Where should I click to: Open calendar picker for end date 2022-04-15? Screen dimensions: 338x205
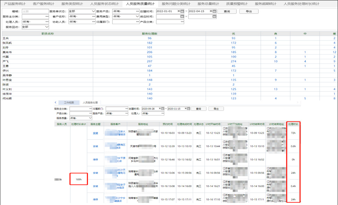point(214,11)
